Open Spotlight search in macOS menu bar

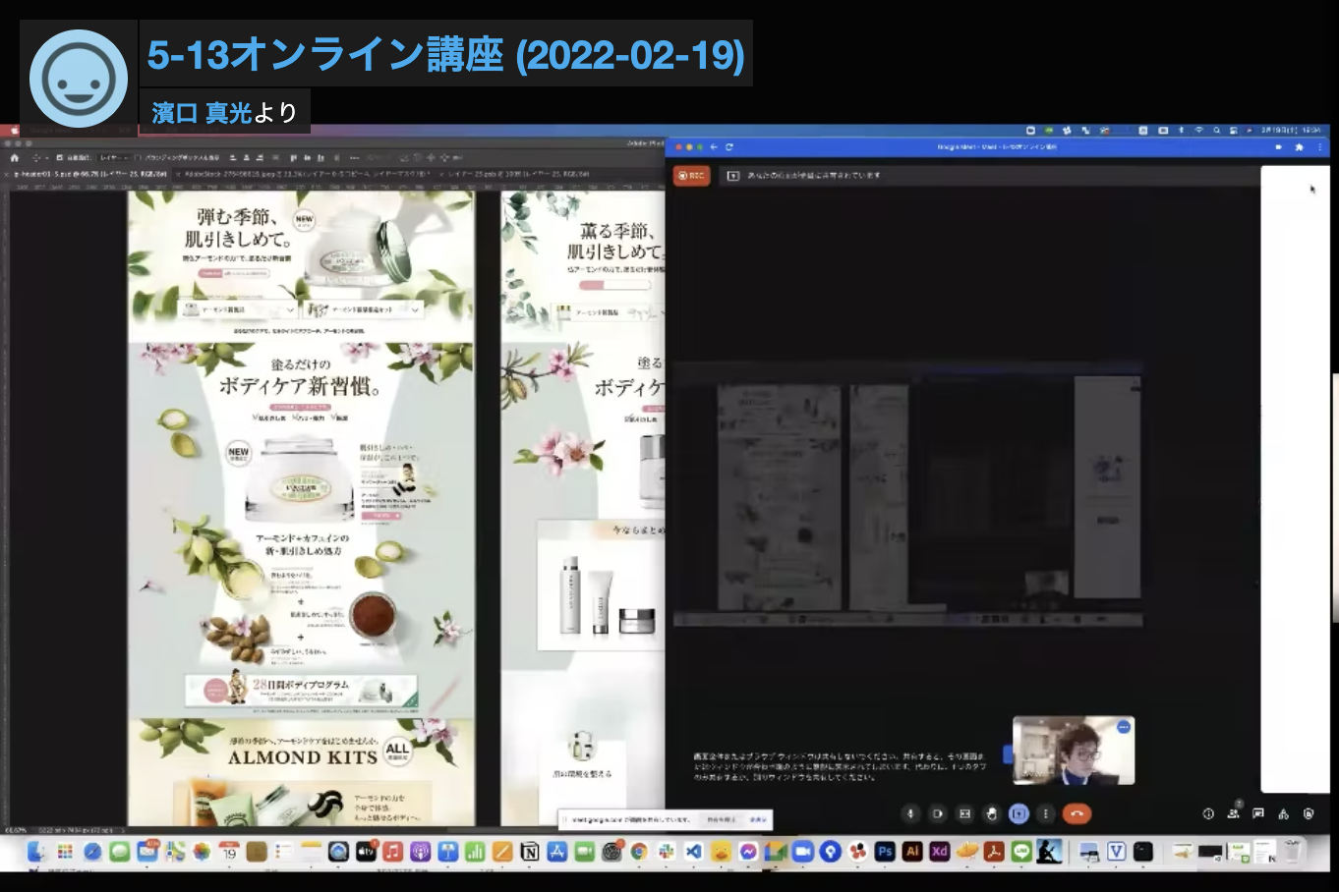click(x=1216, y=131)
